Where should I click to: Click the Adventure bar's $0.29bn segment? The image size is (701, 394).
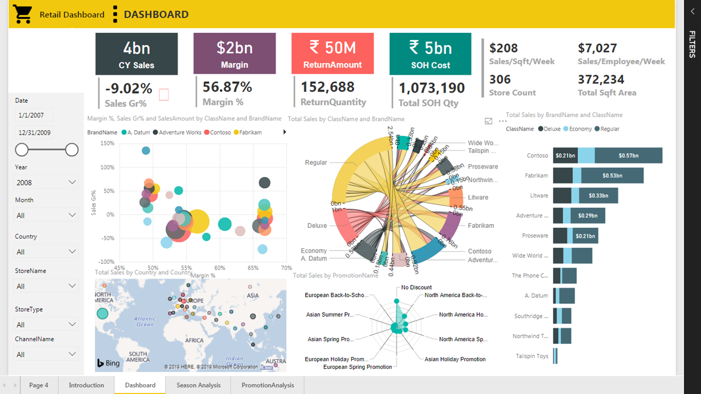coord(588,216)
